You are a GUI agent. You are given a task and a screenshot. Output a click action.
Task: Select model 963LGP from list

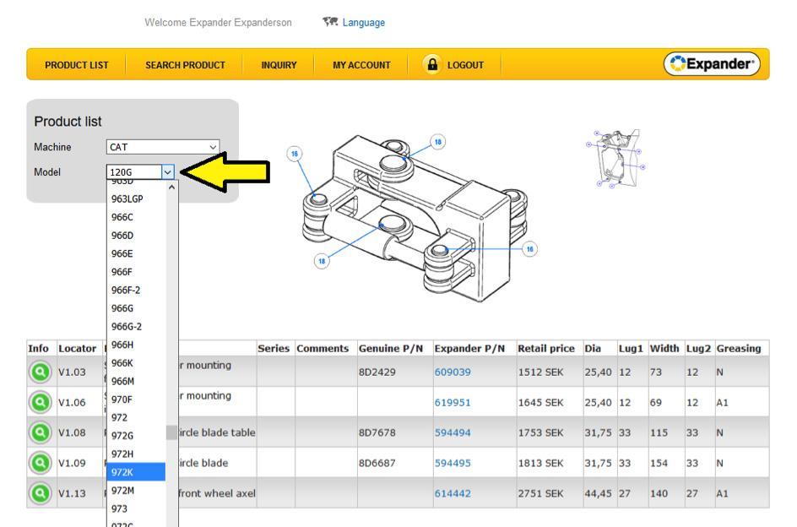point(136,199)
